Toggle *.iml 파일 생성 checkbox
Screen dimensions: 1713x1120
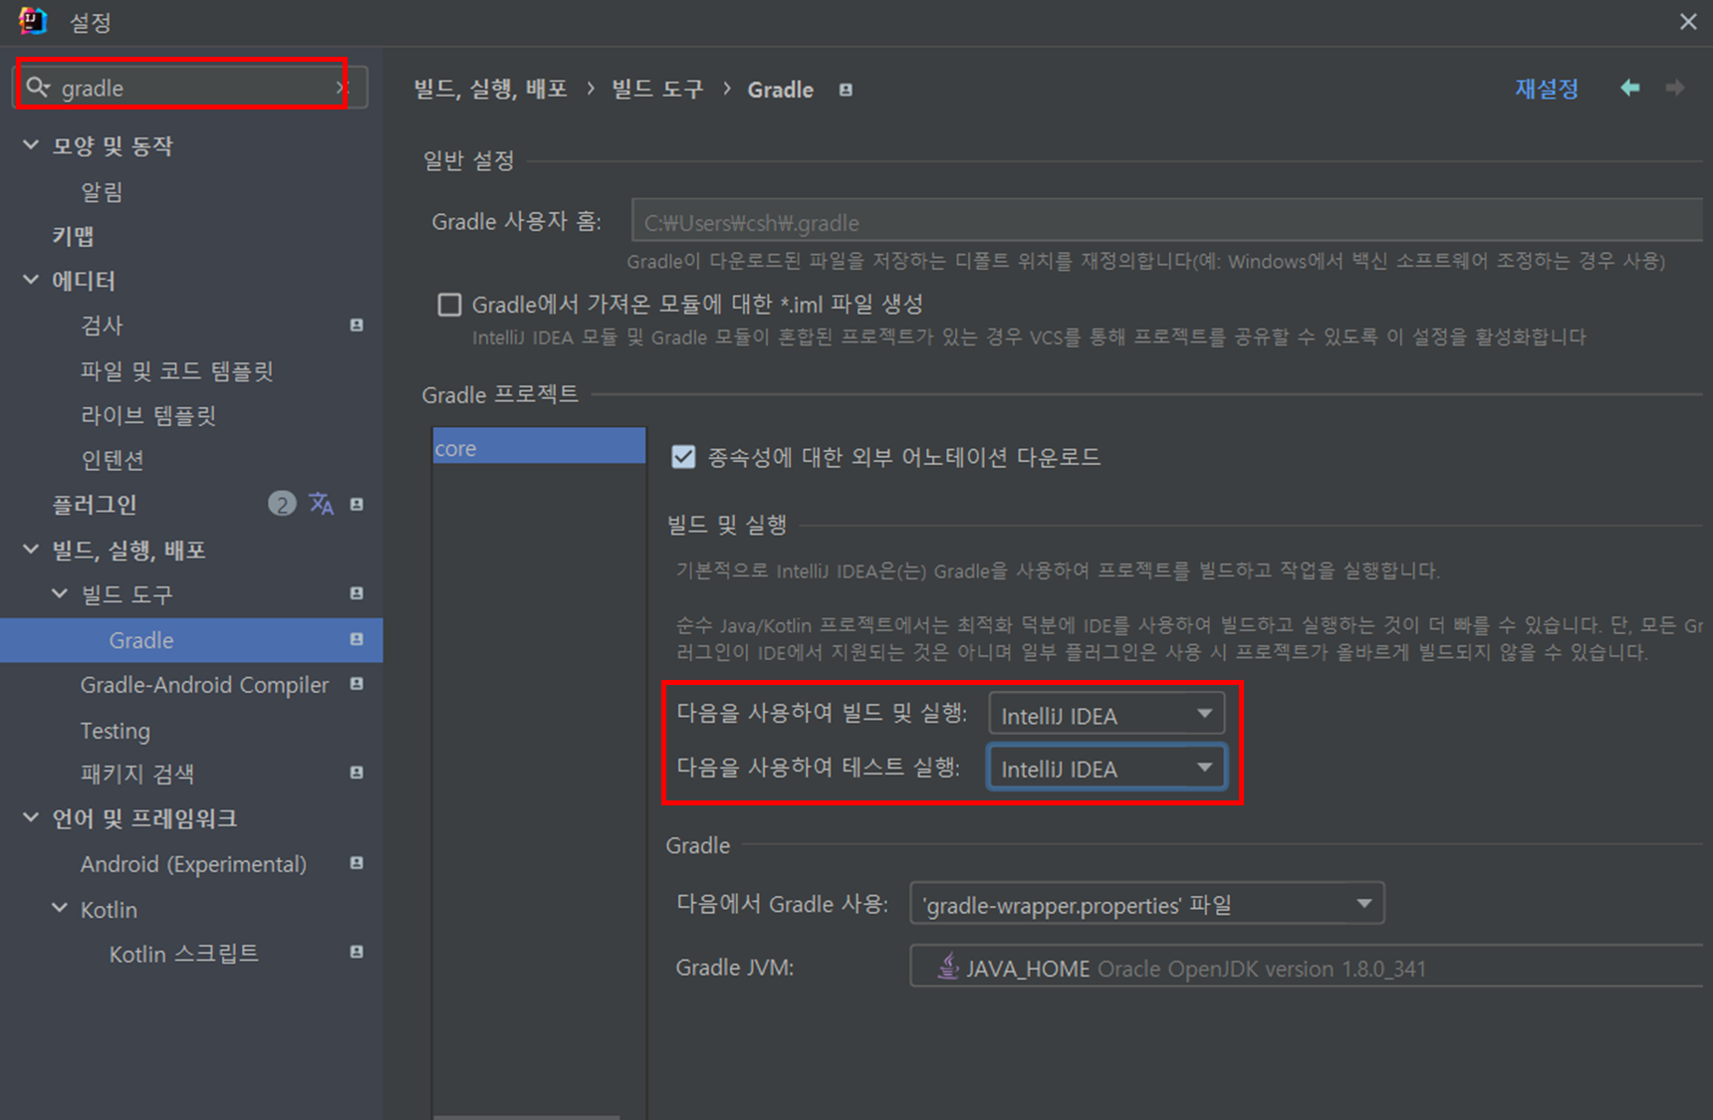click(450, 305)
